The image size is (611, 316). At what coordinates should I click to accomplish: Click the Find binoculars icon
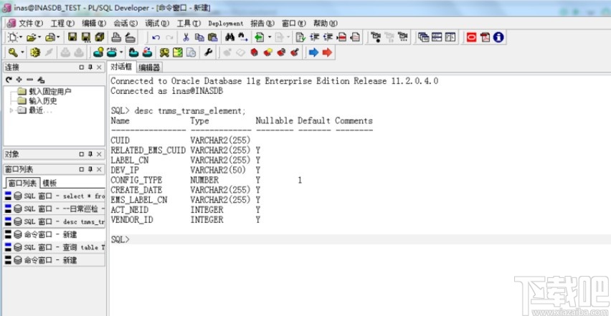(x=230, y=37)
